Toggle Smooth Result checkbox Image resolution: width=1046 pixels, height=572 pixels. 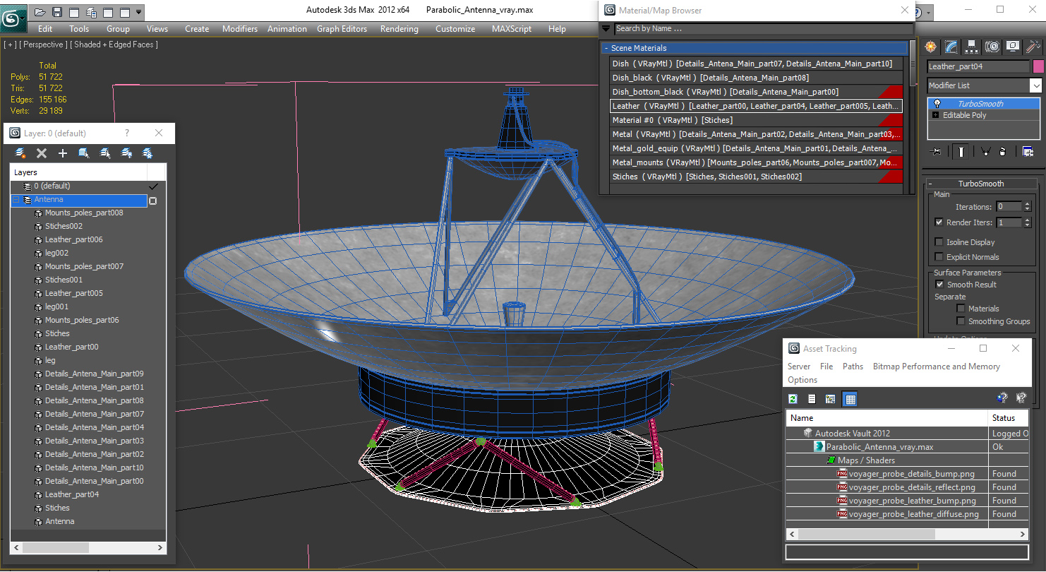coord(939,285)
